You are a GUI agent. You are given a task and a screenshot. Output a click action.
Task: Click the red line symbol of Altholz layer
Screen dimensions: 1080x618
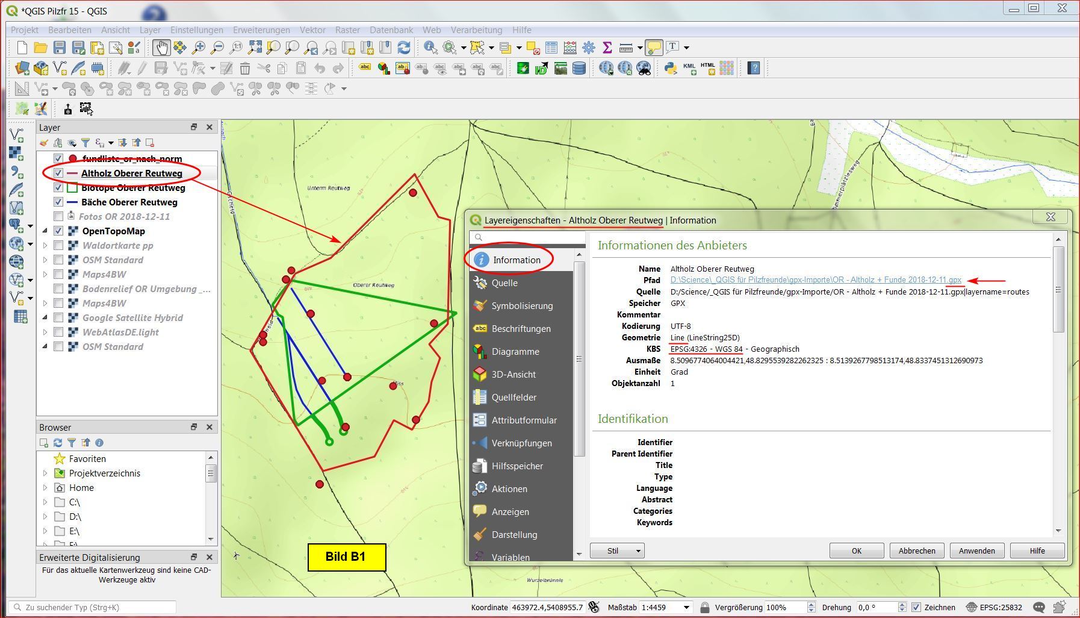tap(72, 173)
